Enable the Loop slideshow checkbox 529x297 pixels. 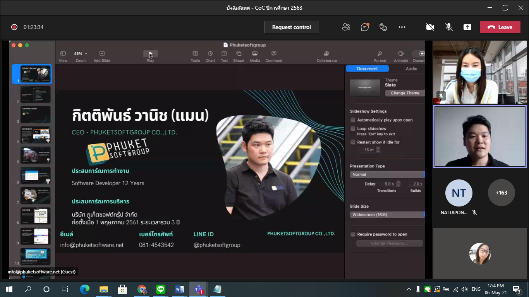click(353, 128)
